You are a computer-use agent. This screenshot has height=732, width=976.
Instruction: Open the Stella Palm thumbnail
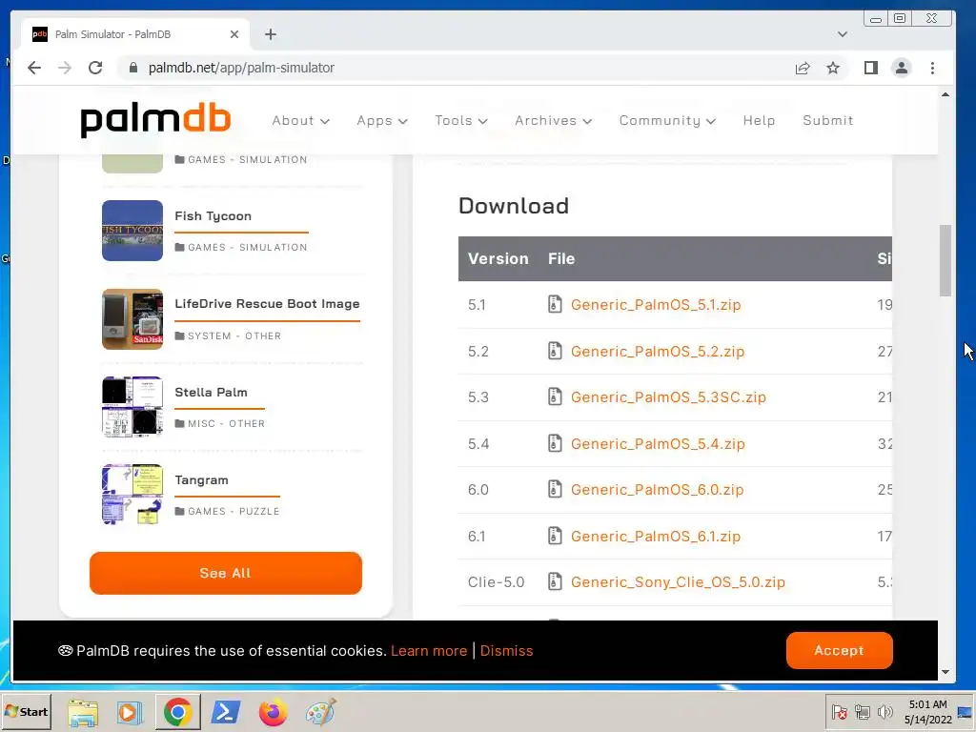pos(132,407)
